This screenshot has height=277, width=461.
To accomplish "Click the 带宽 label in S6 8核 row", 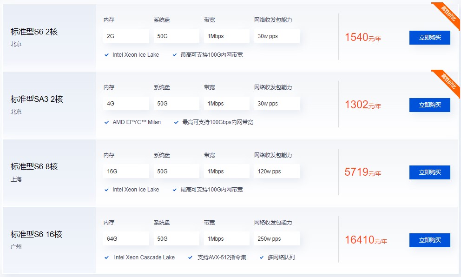I will tap(209, 155).
